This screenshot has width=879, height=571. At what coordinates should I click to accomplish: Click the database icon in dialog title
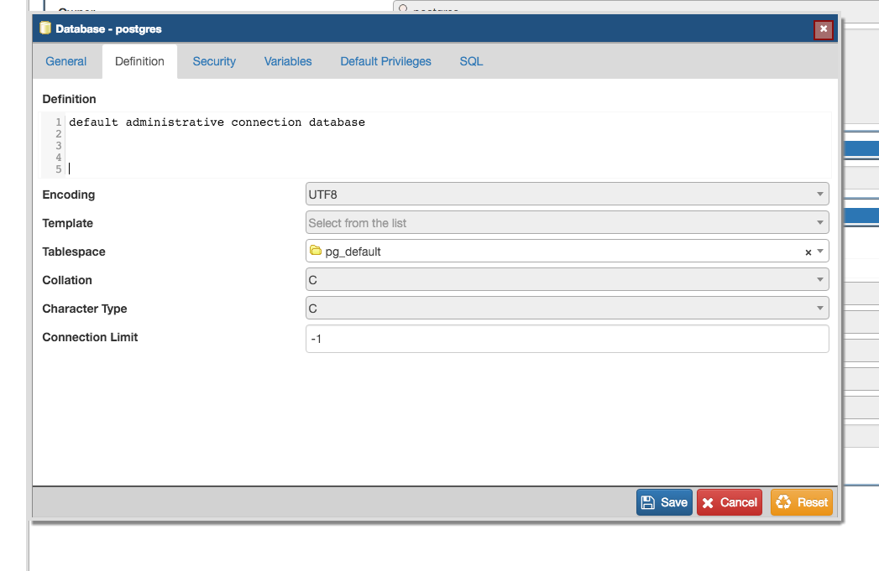[x=46, y=29]
